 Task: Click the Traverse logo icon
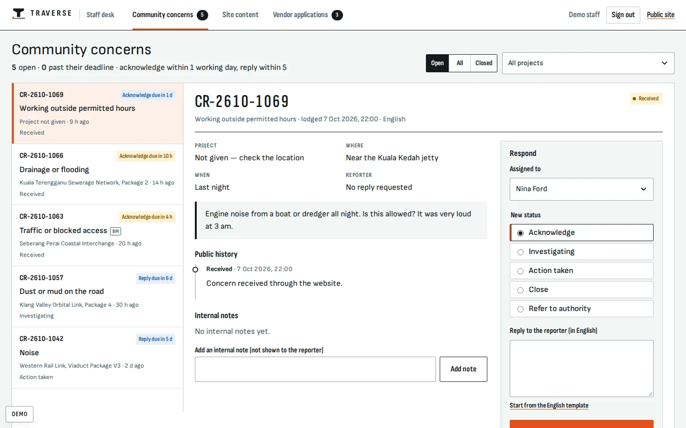[19, 14]
